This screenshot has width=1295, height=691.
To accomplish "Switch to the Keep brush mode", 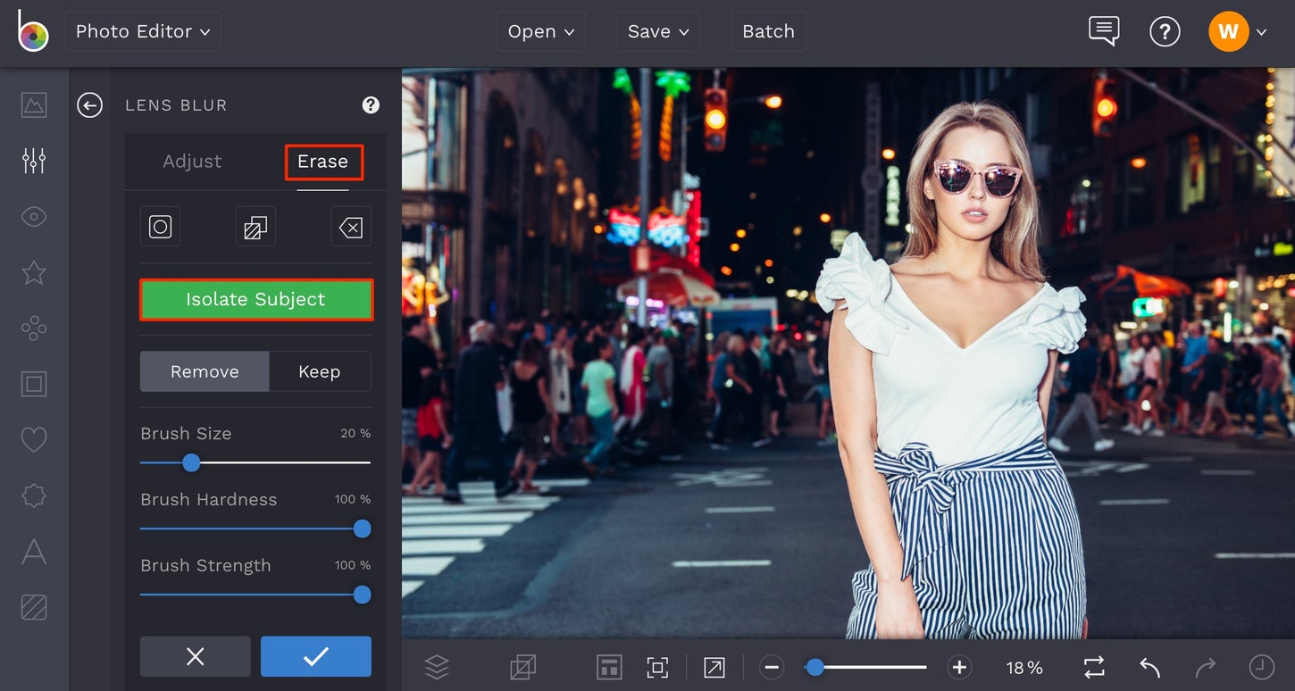I will [x=318, y=371].
